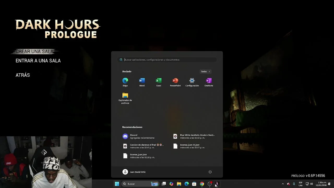334x188 pixels.
Task: Open OneNote pinned app
Action: [209, 82]
